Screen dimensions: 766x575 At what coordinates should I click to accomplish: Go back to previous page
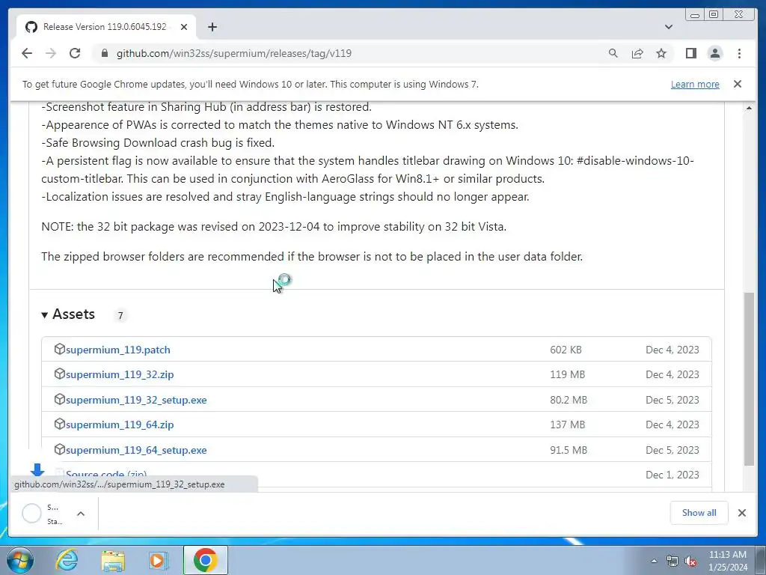(27, 53)
